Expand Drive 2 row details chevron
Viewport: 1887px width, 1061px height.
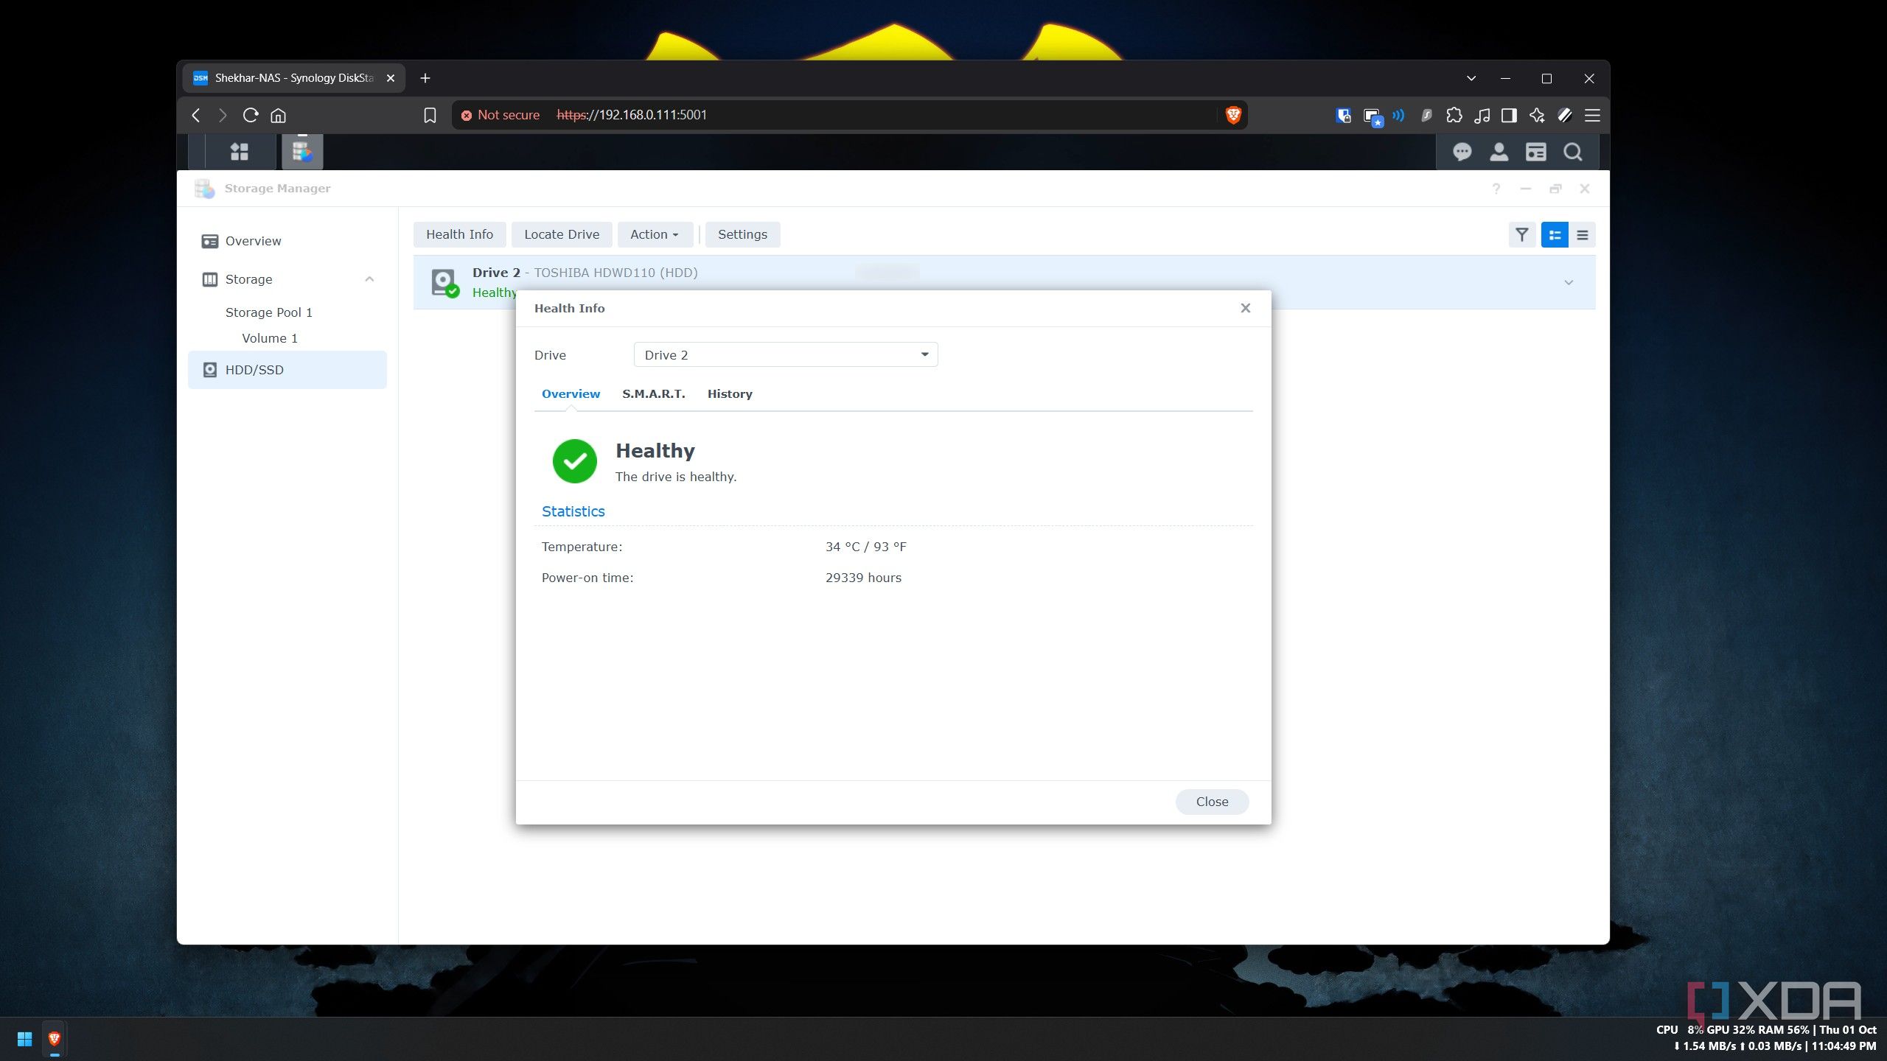coord(1569,282)
